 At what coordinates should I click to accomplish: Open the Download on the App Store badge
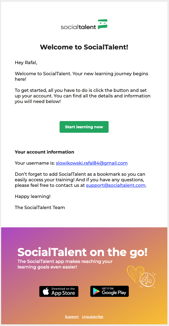[x=59, y=291]
